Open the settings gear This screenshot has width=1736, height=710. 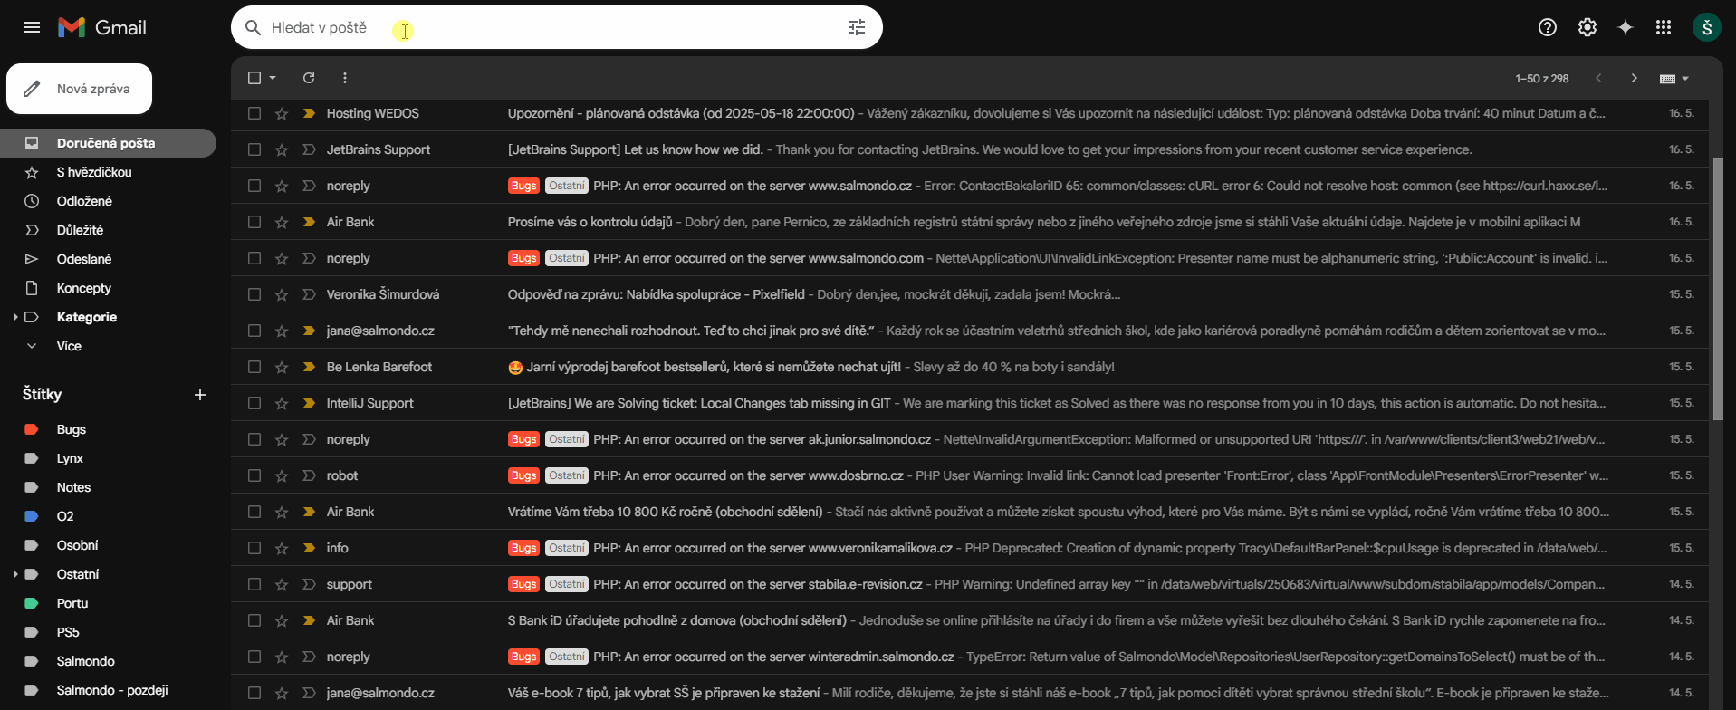1587,27
